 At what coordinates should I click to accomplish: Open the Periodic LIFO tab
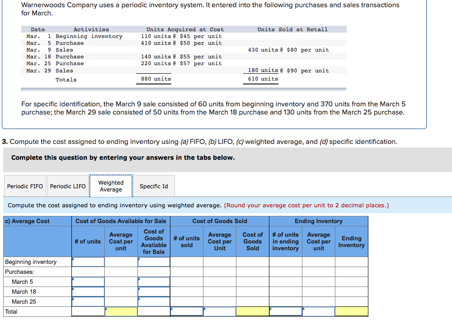[x=68, y=186]
